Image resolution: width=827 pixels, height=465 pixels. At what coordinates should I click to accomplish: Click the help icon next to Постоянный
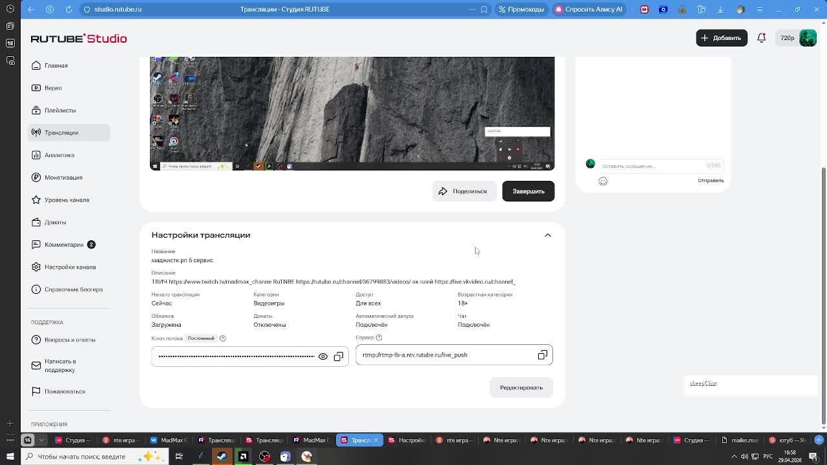click(x=222, y=338)
